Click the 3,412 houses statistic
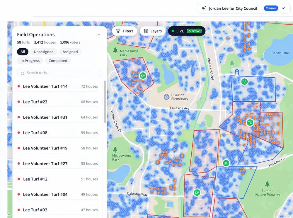293x218 pixels. coord(45,42)
